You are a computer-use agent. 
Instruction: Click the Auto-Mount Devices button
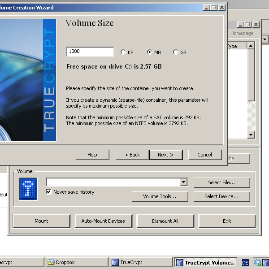tap(103, 221)
